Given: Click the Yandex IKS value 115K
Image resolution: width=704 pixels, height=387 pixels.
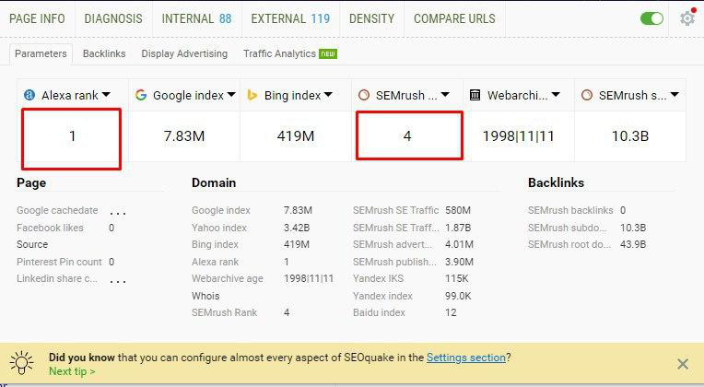Looking at the screenshot, I should coord(457,278).
